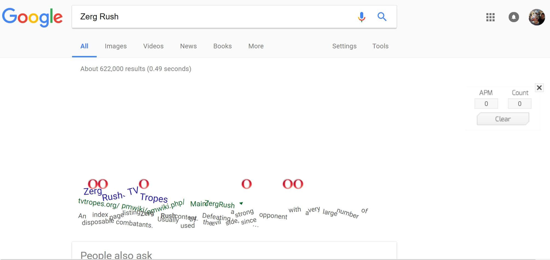This screenshot has width=550, height=260.
Task: Open the Books results tab
Action: (222, 46)
